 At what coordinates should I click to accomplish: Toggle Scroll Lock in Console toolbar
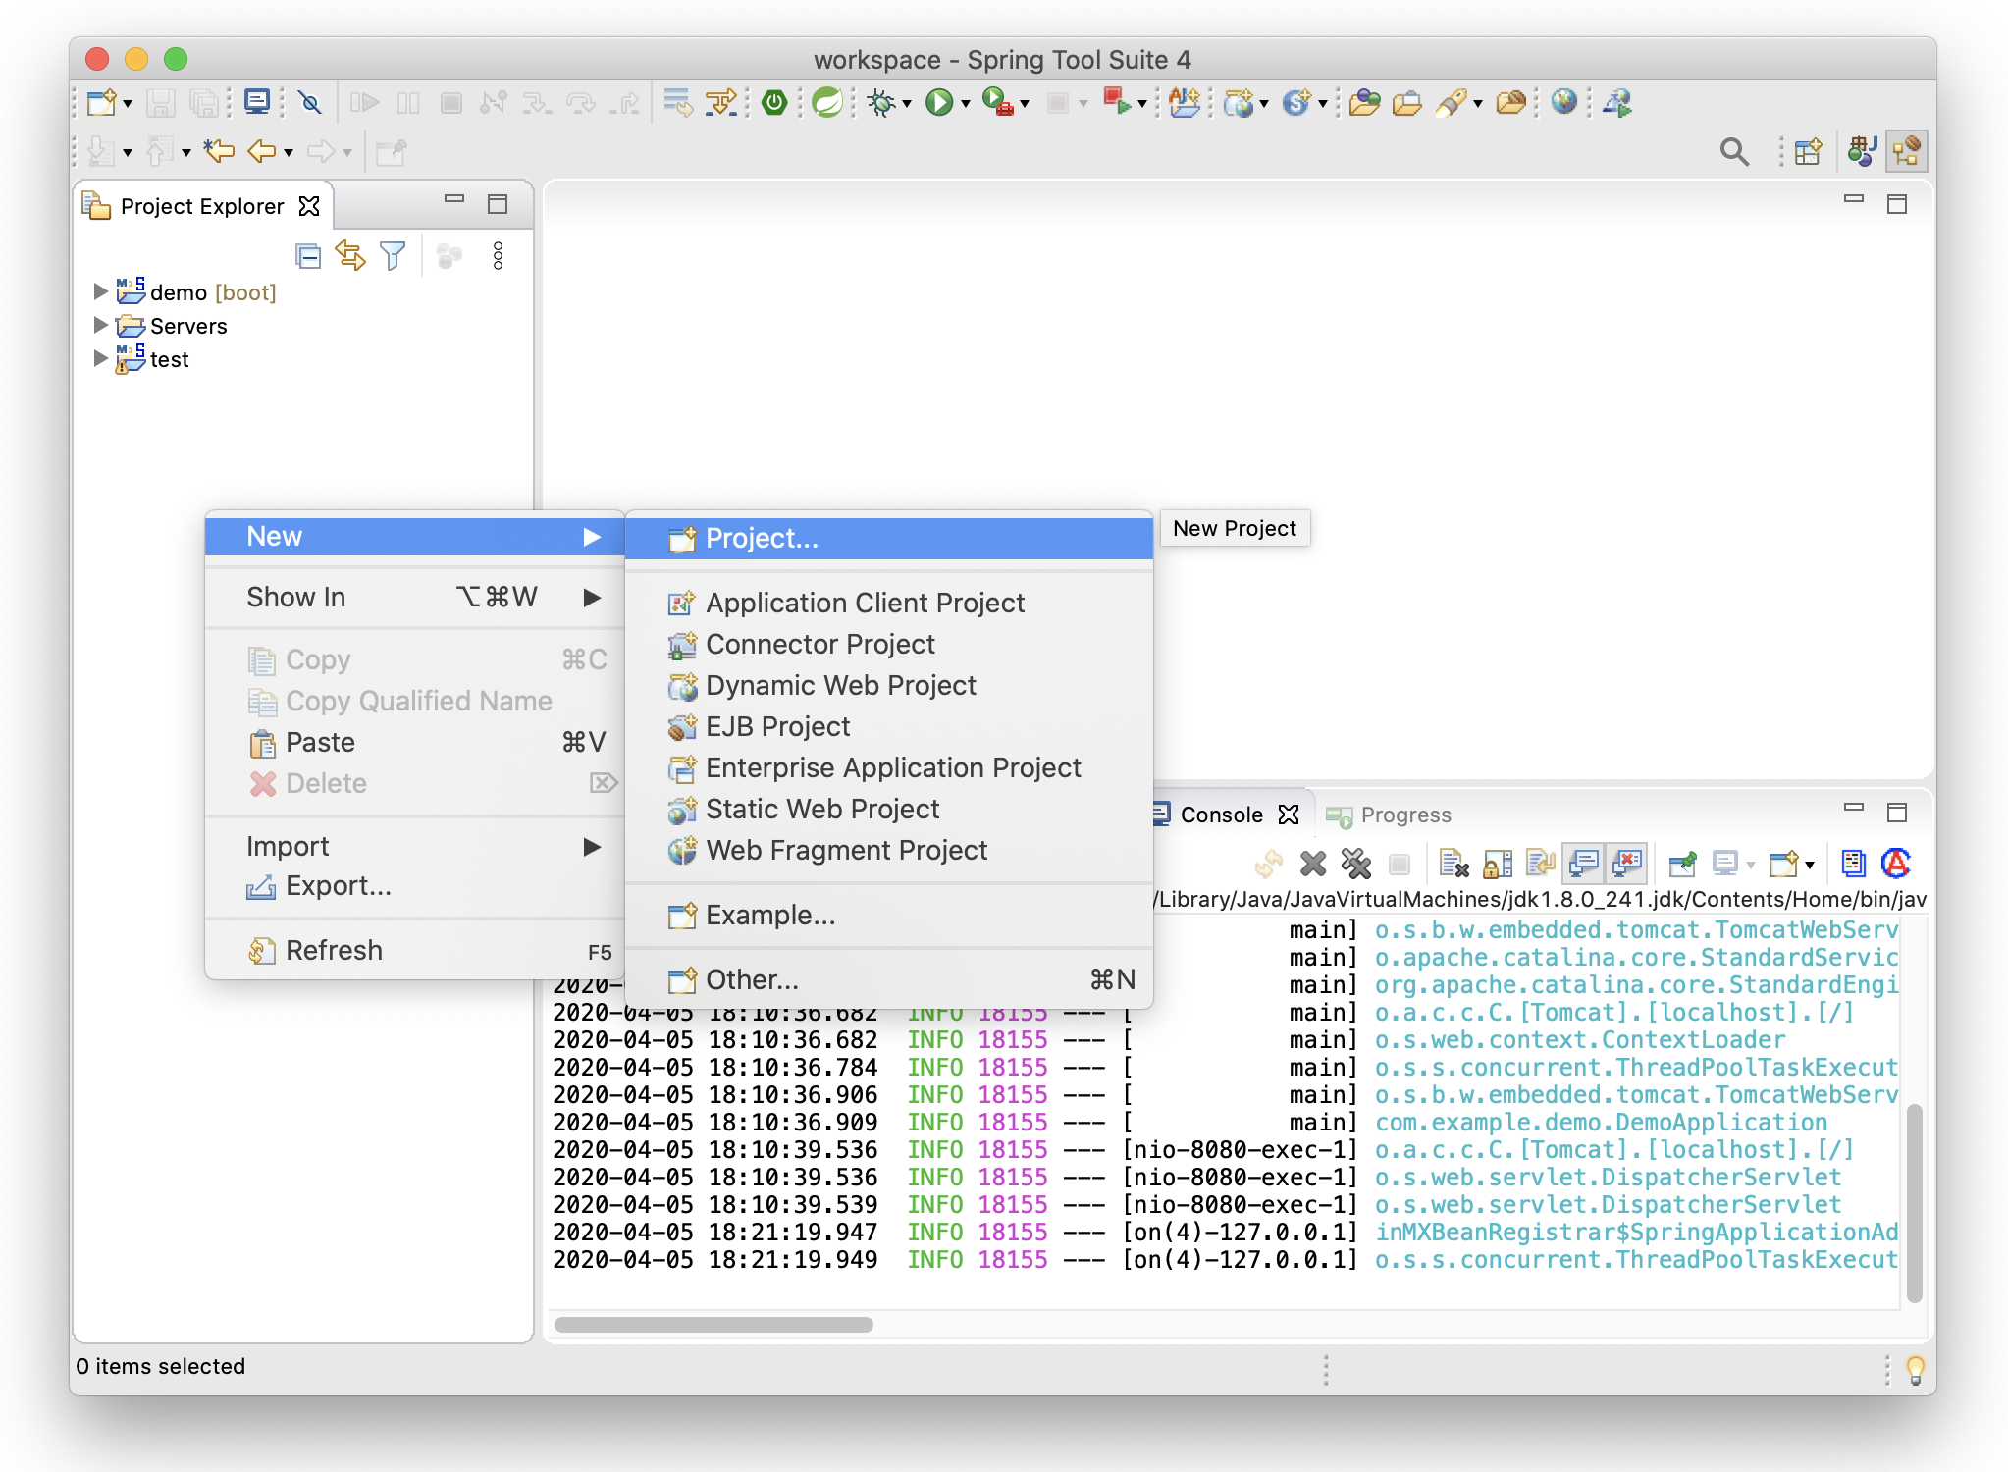point(1497,864)
